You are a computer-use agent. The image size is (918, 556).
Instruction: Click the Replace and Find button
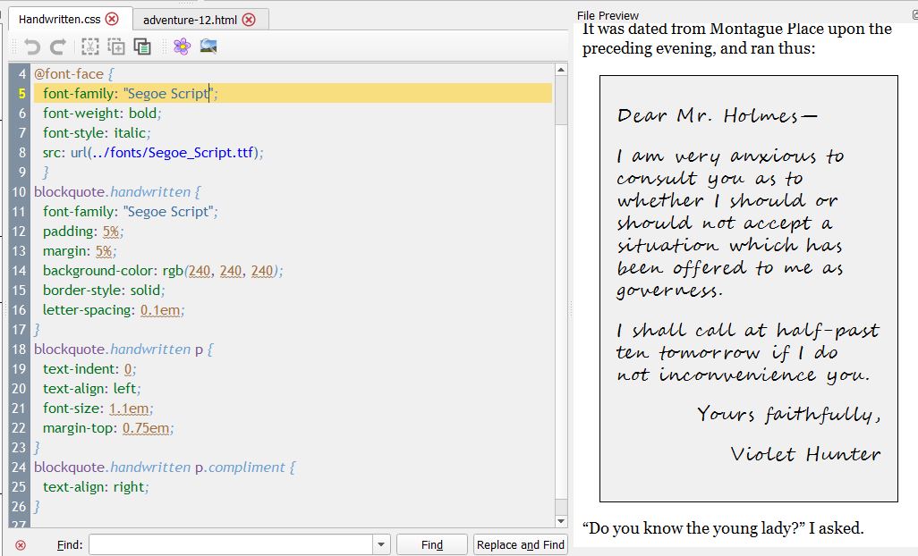tap(521, 545)
